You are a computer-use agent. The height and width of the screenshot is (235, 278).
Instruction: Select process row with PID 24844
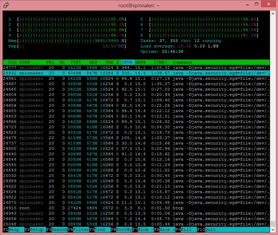click(x=136, y=159)
